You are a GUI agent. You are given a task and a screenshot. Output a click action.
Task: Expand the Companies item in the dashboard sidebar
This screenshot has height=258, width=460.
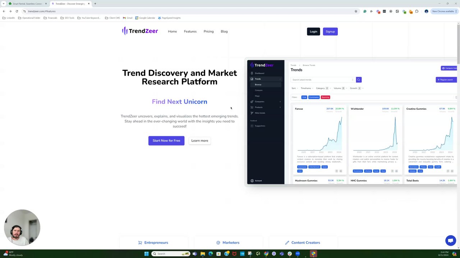(266, 101)
